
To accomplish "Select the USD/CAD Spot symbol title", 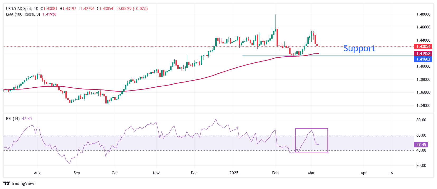I will [22, 9].
